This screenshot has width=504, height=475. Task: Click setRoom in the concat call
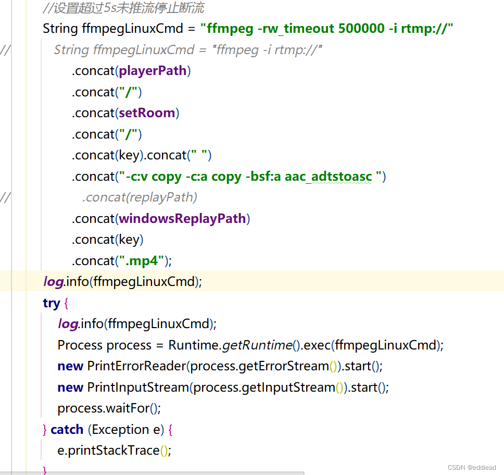147,113
